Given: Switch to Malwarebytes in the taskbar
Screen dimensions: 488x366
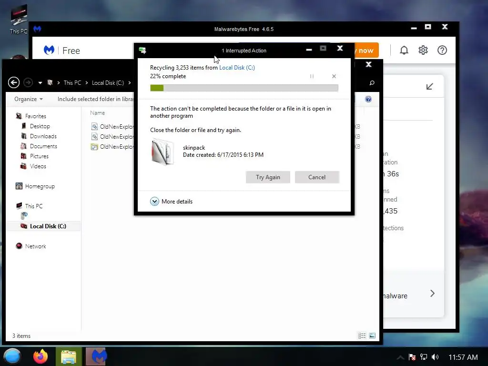Looking at the screenshot, I should pyautogui.click(x=96, y=356).
